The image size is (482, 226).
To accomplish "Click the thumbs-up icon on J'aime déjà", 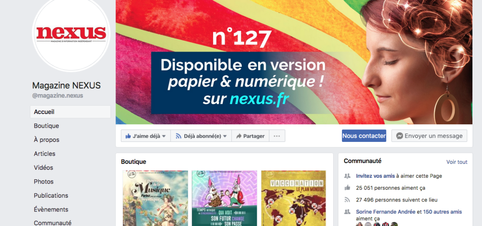I will [128, 136].
